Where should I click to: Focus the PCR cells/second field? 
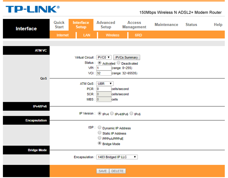pyautogui.click(x=104, y=89)
